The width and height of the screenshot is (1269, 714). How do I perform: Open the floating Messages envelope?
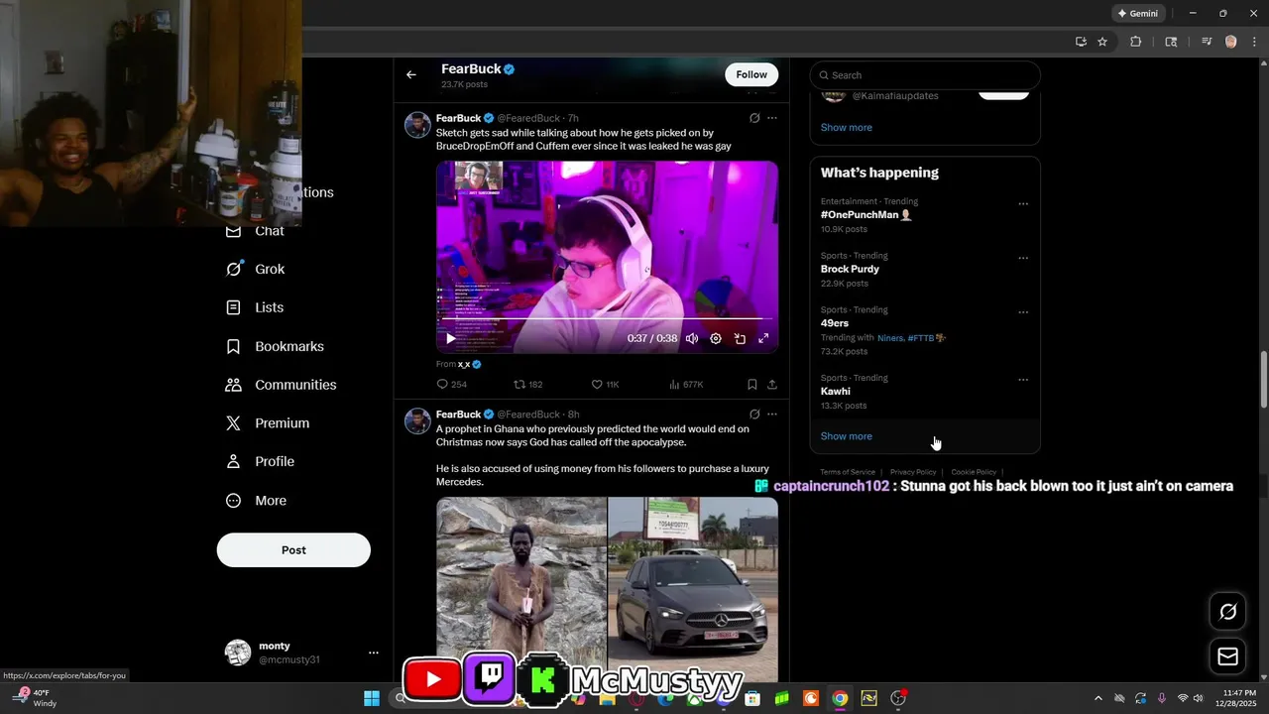coord(1228,656)
